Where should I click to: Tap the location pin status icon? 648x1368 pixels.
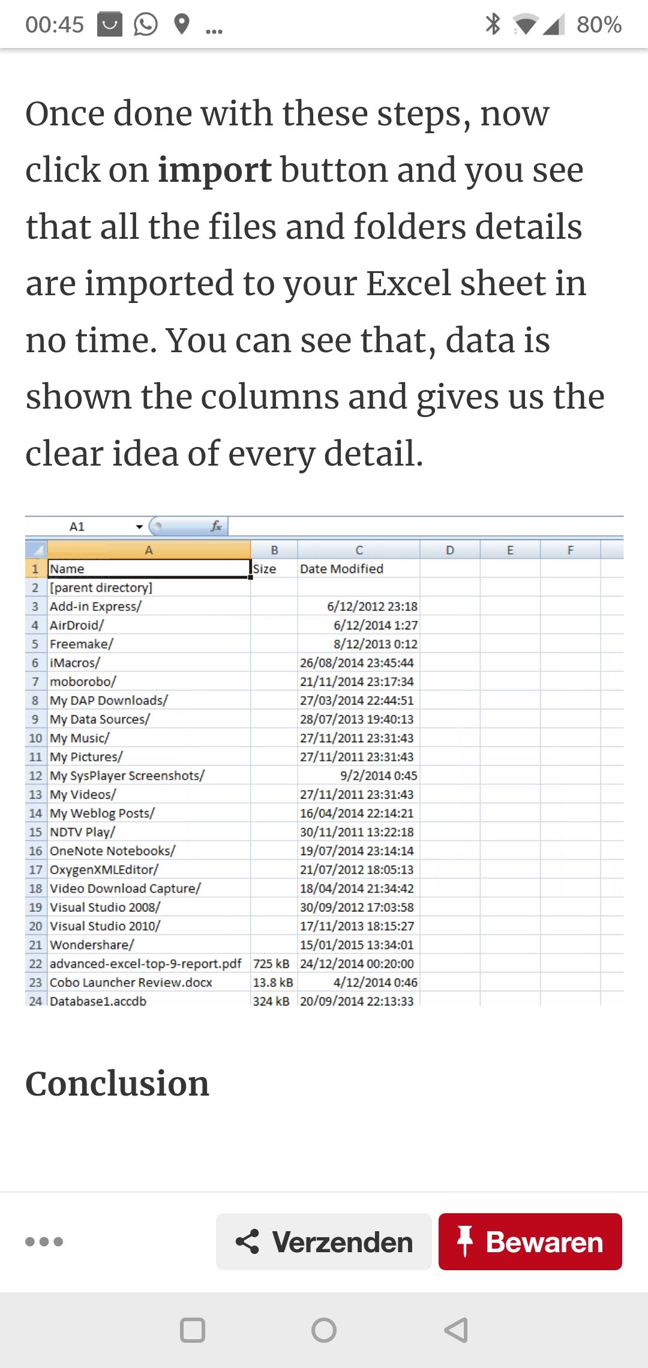(x=181, y=25)
